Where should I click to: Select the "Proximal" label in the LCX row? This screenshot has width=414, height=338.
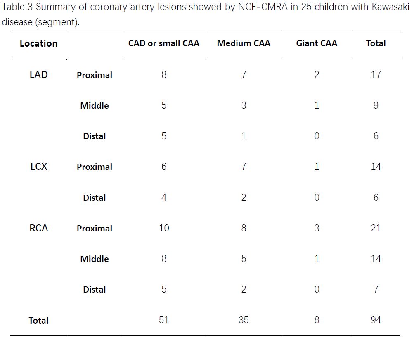click(95, 167)
